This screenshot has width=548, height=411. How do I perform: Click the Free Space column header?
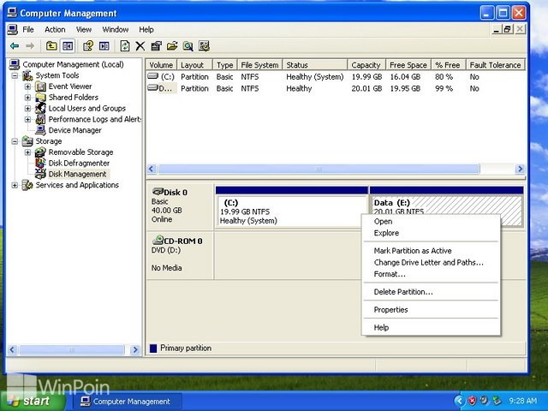(408, 65)
